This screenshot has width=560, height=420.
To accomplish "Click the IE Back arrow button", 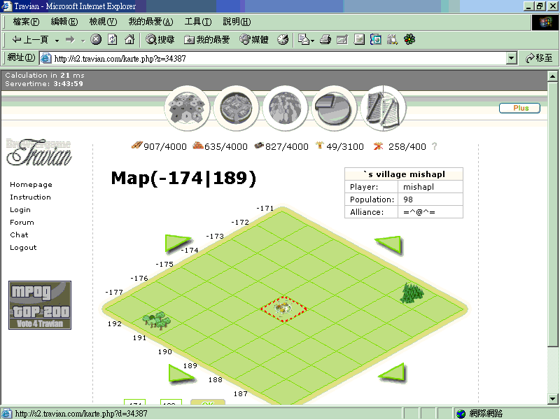I will [30, 40].
